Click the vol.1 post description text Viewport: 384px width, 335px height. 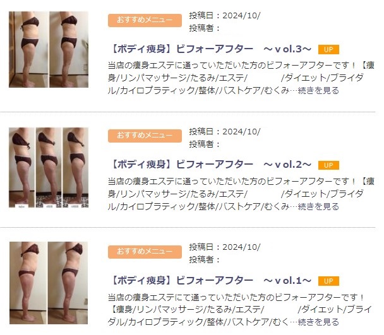tap(240, 310)
